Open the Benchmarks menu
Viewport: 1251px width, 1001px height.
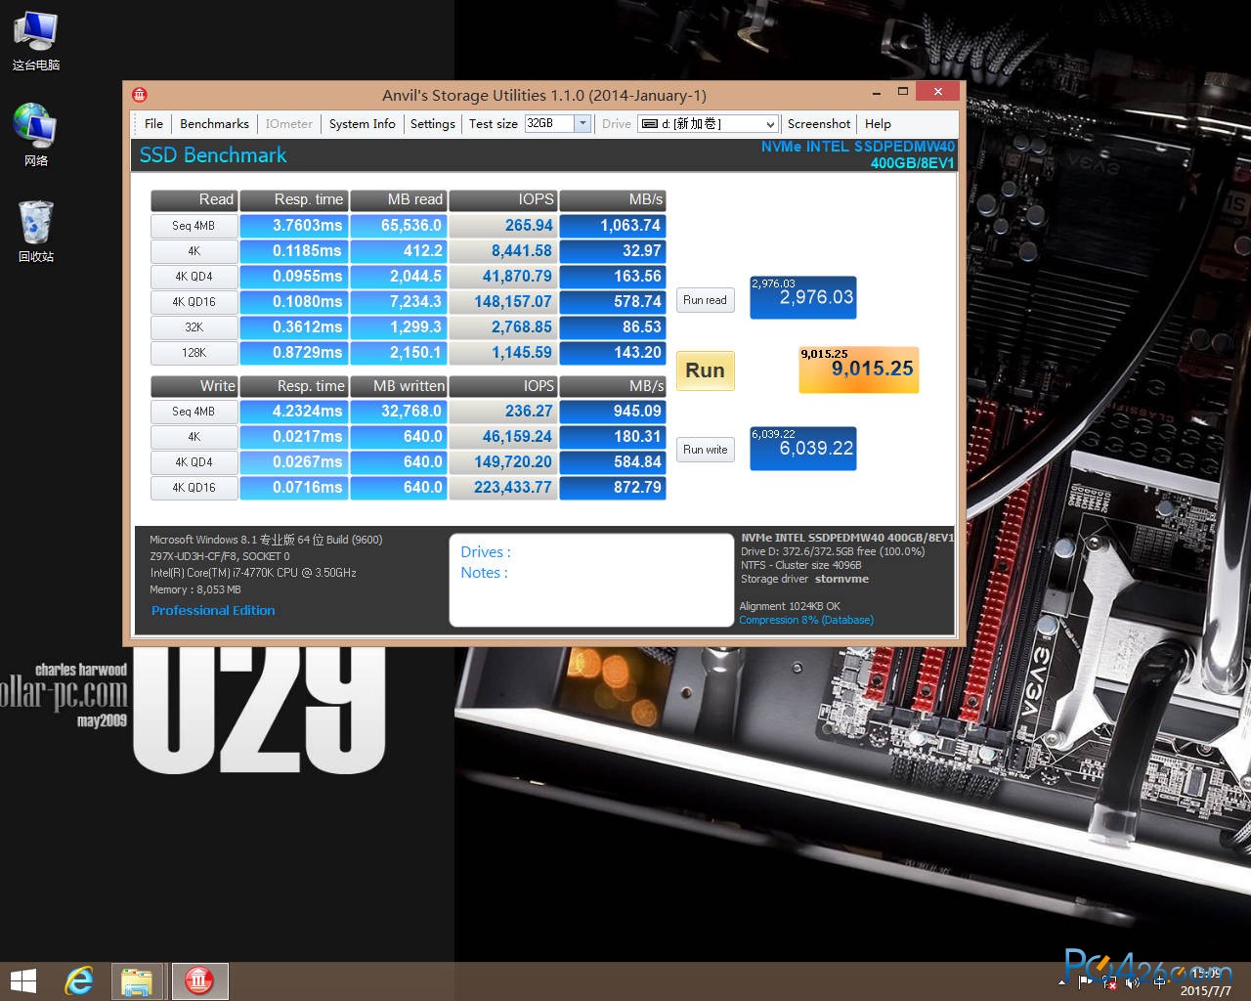pos(214,124)
